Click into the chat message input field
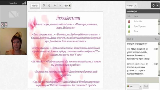This screenshot has width=160, height=90. click(143, 80)
